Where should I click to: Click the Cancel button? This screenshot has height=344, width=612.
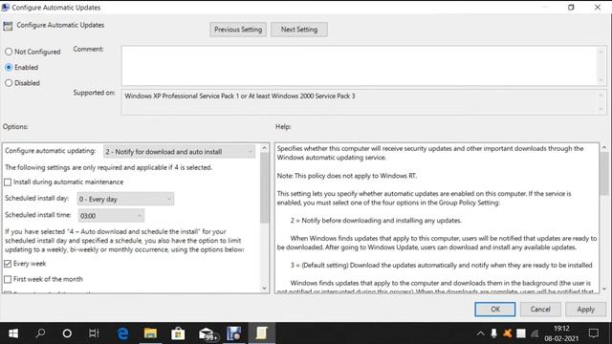click(540, 310)
